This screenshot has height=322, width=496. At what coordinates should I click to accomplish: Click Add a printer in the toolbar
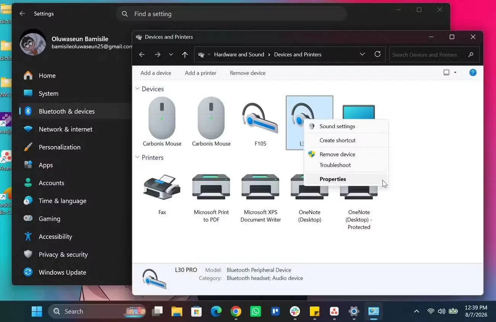tap(201, 73)
